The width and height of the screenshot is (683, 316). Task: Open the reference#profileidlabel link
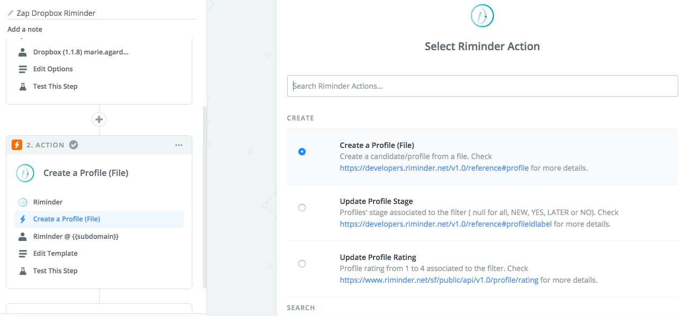pyautogui.click(x=446, y=224)
